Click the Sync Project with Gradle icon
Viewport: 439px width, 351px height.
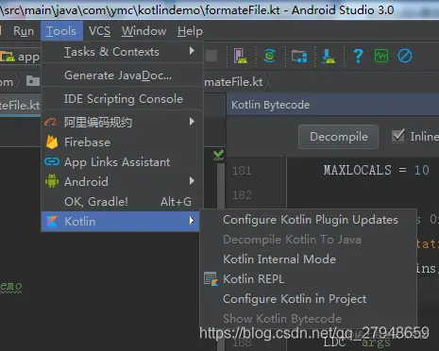tap(270, 57)
